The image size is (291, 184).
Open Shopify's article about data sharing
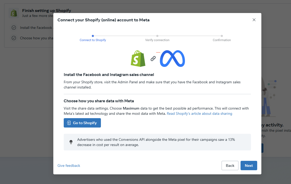[199, 113]
